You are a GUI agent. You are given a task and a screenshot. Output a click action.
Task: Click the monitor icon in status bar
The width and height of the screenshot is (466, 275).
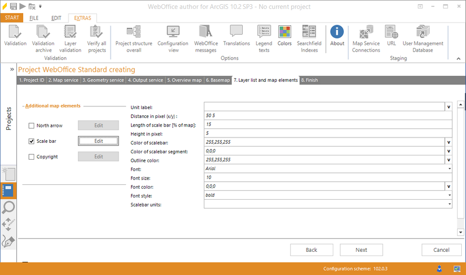click(457, 269)
